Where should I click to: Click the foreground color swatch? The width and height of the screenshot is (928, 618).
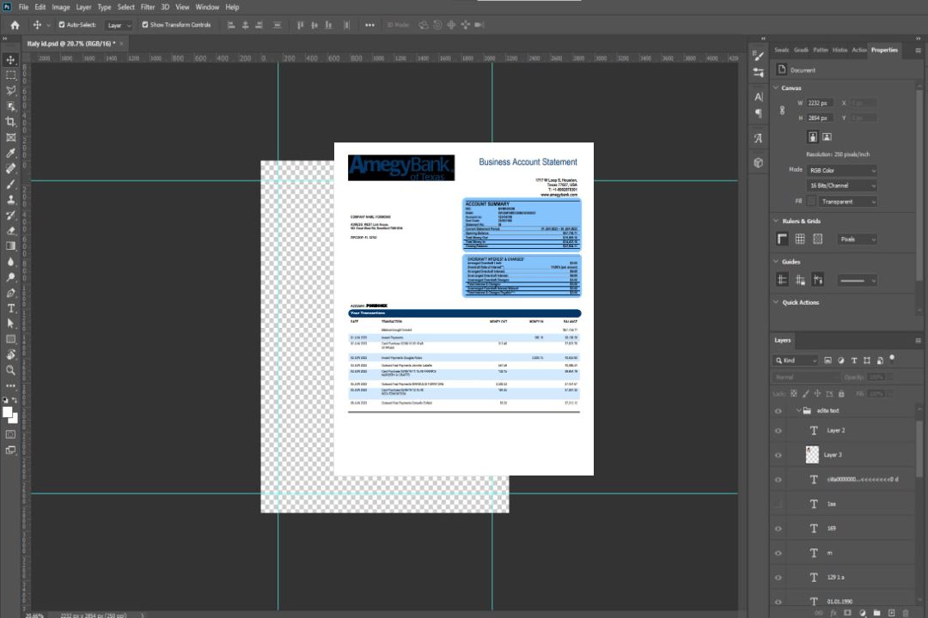[x=8, y=413]
